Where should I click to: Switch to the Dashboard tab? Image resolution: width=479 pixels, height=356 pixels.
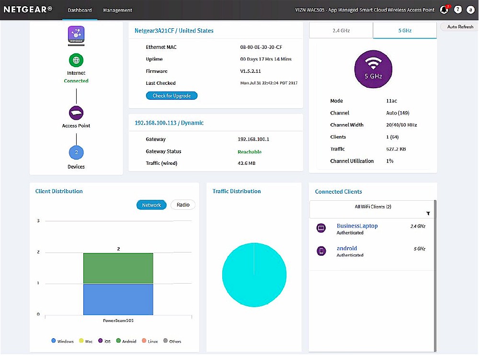(x=80, y=10)
